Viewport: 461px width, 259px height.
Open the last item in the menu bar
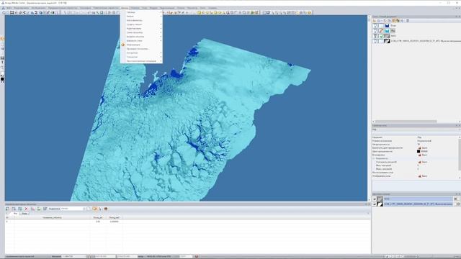(212, 8)
